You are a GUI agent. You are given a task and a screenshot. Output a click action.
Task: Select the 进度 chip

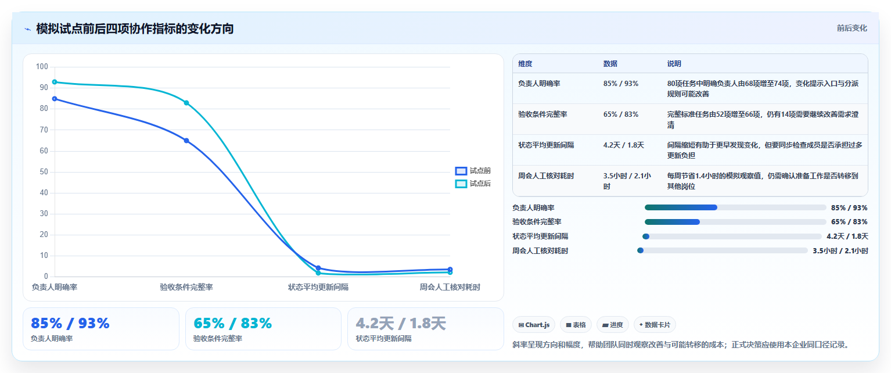pos(613,325)
